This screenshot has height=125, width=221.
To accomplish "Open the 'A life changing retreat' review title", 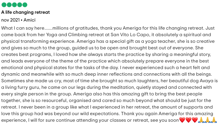I will pyautogui.click(x=26, y=12).
